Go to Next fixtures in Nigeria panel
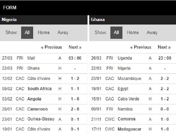 75,47
